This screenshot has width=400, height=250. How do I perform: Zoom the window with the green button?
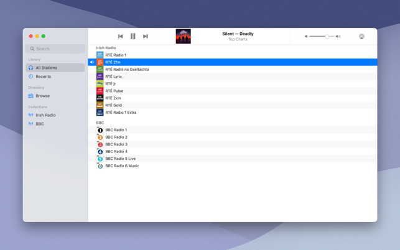tap(44, 36)
